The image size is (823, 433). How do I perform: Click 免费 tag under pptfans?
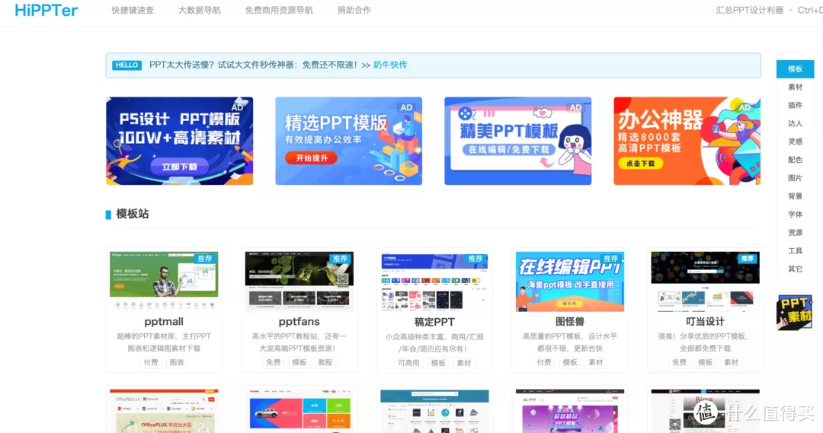273,362
